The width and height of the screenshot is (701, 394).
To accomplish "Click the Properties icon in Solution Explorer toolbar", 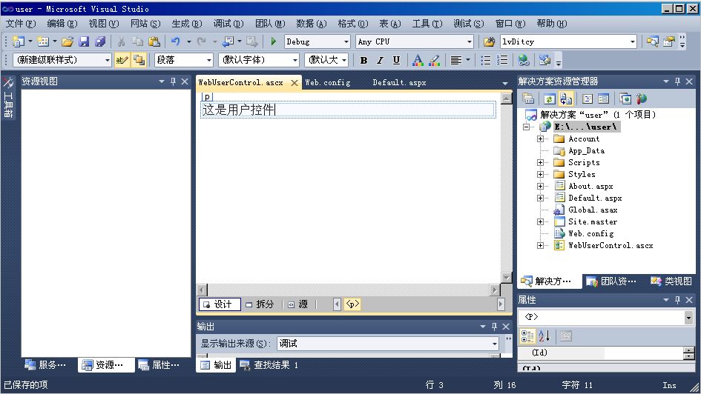I will [x=528, y=98].
